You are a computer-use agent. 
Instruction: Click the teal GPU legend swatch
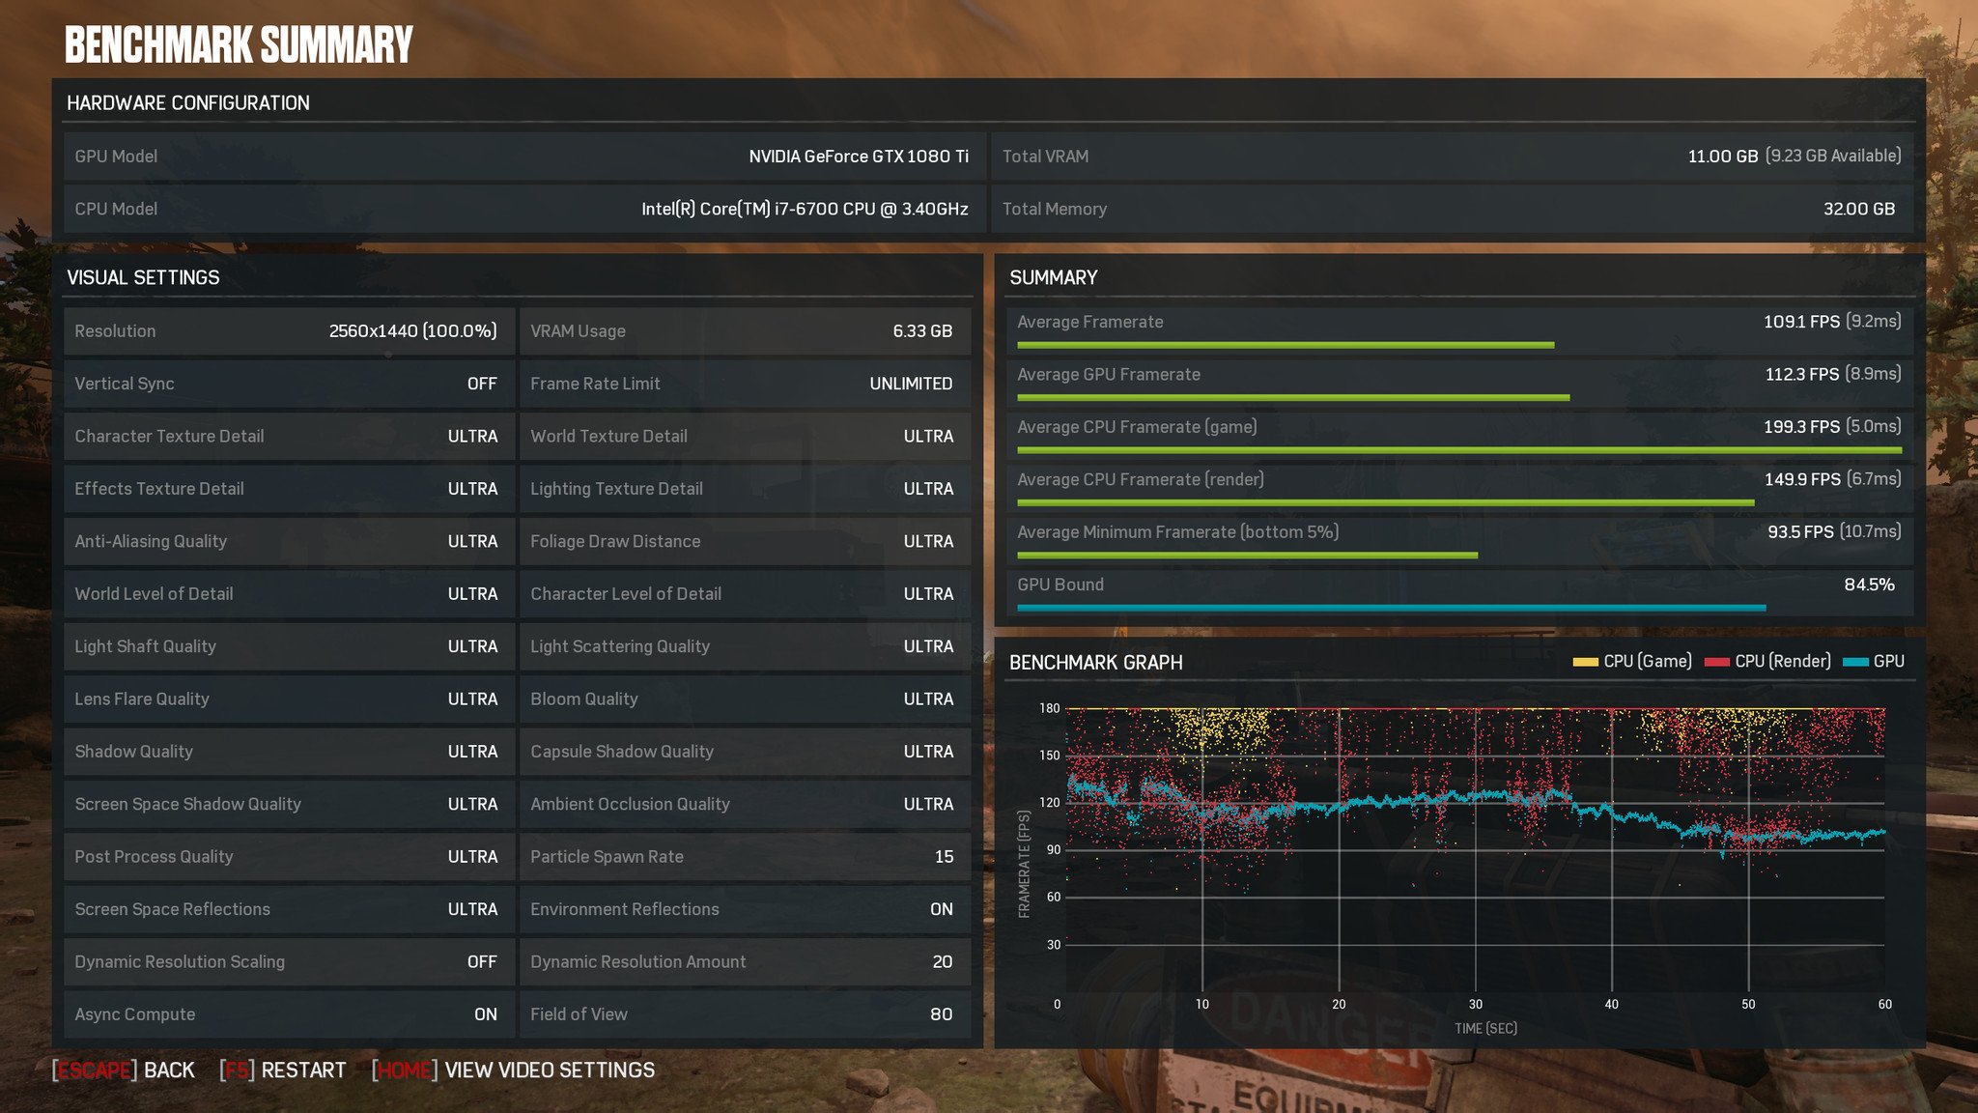click(1855, 662)
